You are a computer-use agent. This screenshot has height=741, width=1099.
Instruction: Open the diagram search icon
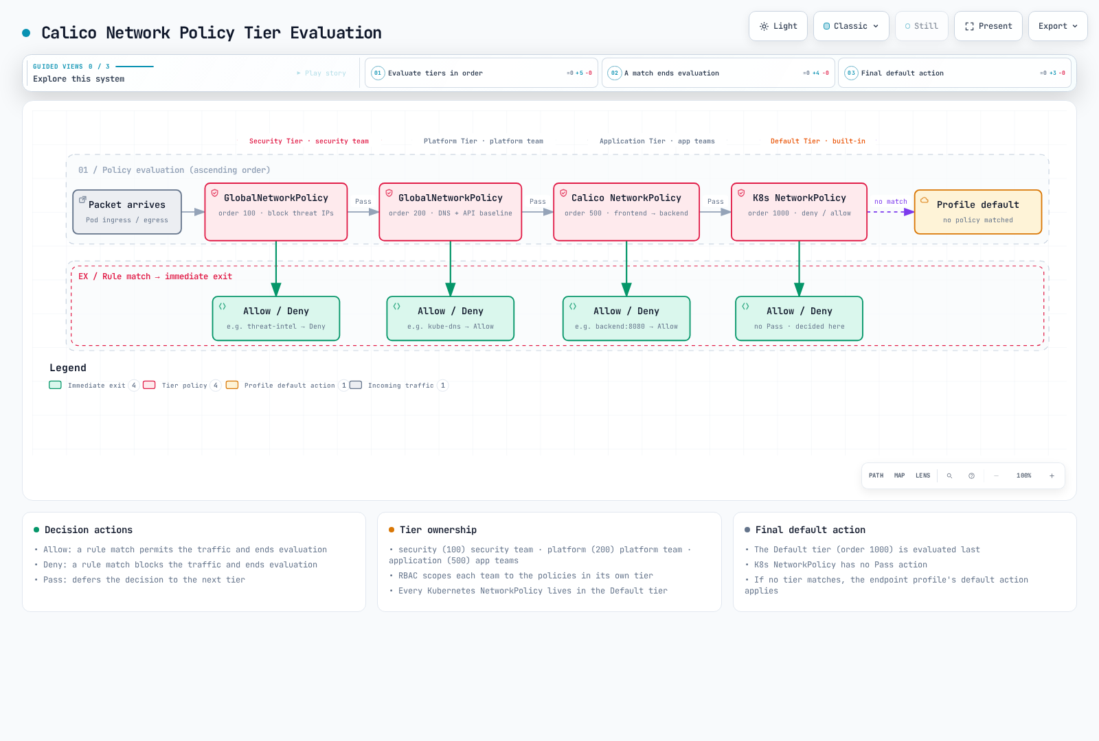click(950, 475)
